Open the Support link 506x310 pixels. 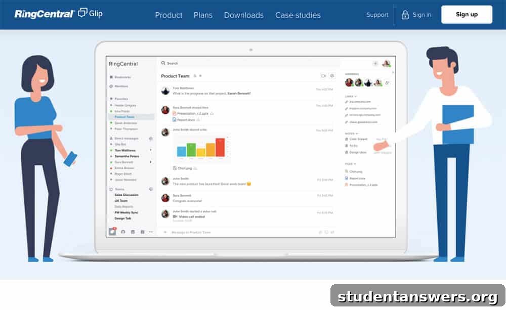coord(377,15)
